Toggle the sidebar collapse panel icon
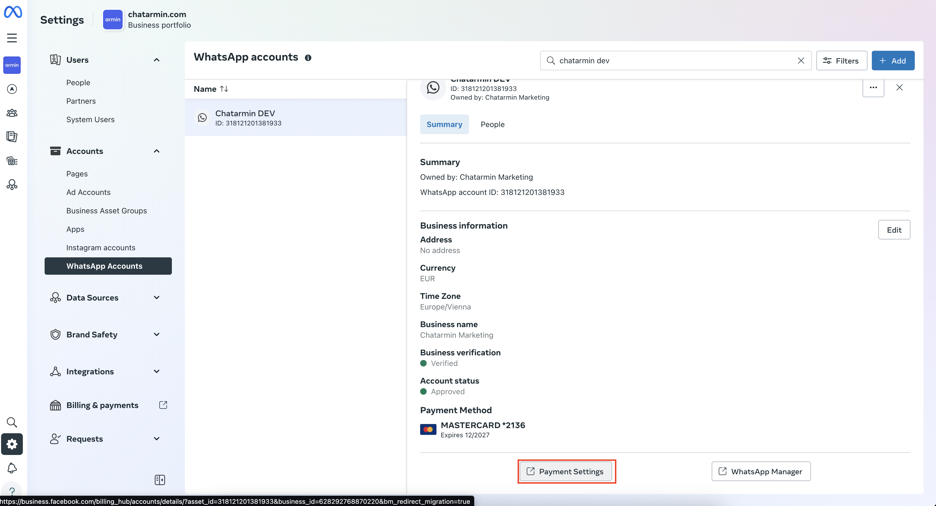The image size is (936, 506). click(x=160, y=480)
